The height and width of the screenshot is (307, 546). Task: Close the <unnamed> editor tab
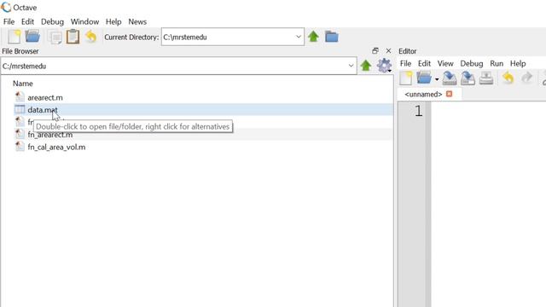click(x=450, y=94)
